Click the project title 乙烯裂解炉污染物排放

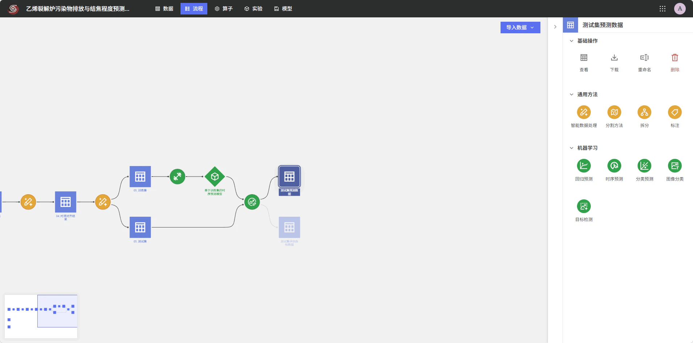[x=78, y=9]
